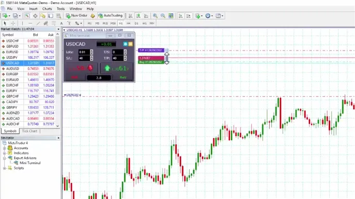Click the Lots input field
Screen dimensions: 355x199
pyautogui.click(x=84, y=52)
